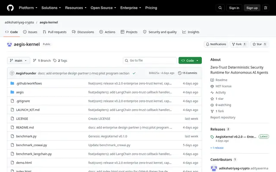Screen dimensions: 276x172
Task: Click the eye icon beside 0 watching
Action: (x=212, y=105)
